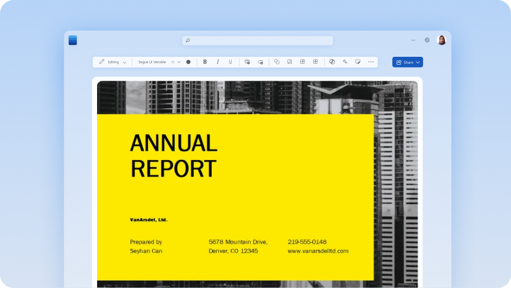
Task: Open the title bar three-dot menu
Action: click(x=413, y=40)
